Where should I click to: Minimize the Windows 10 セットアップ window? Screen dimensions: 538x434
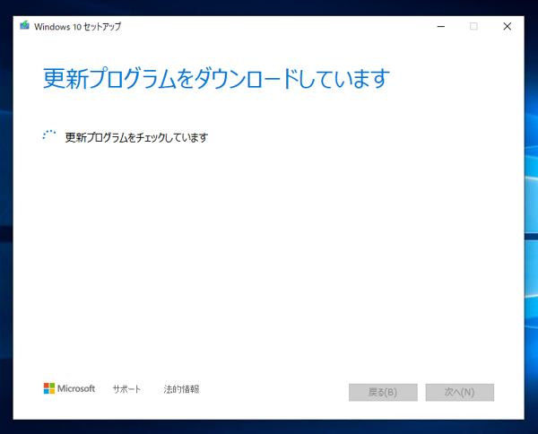(441, 26)
